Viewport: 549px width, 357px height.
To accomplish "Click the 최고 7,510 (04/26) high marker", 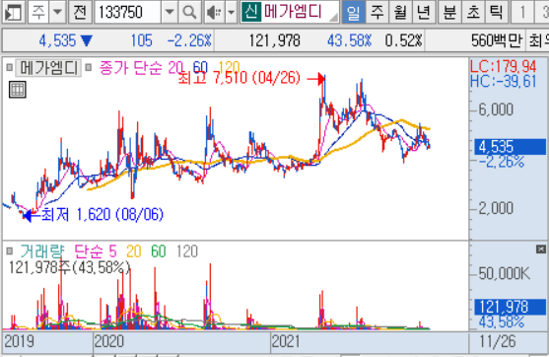I will [240, 79].
